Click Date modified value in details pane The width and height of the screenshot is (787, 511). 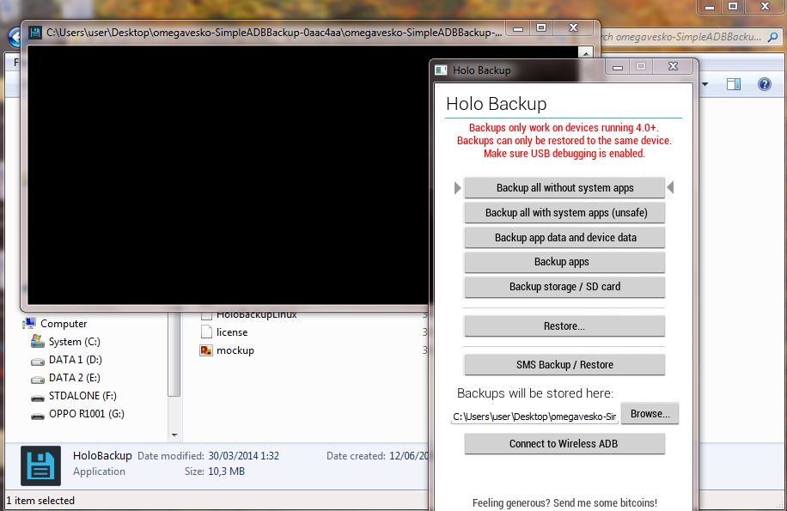tap(243, 456)
